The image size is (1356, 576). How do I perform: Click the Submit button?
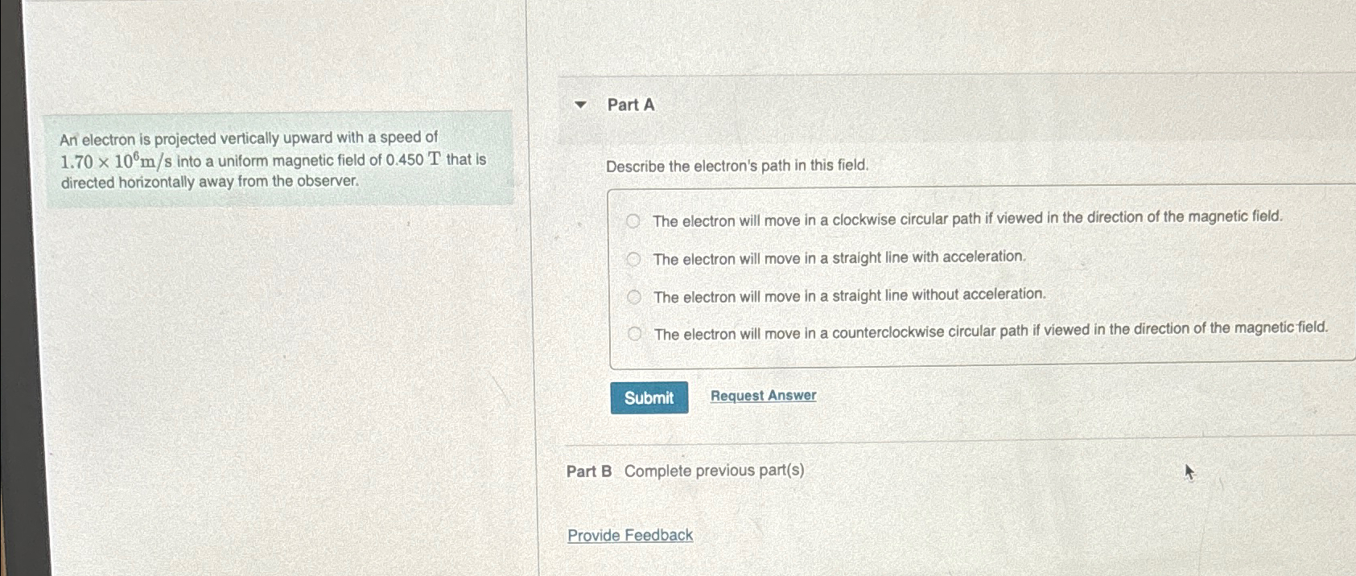649,398
